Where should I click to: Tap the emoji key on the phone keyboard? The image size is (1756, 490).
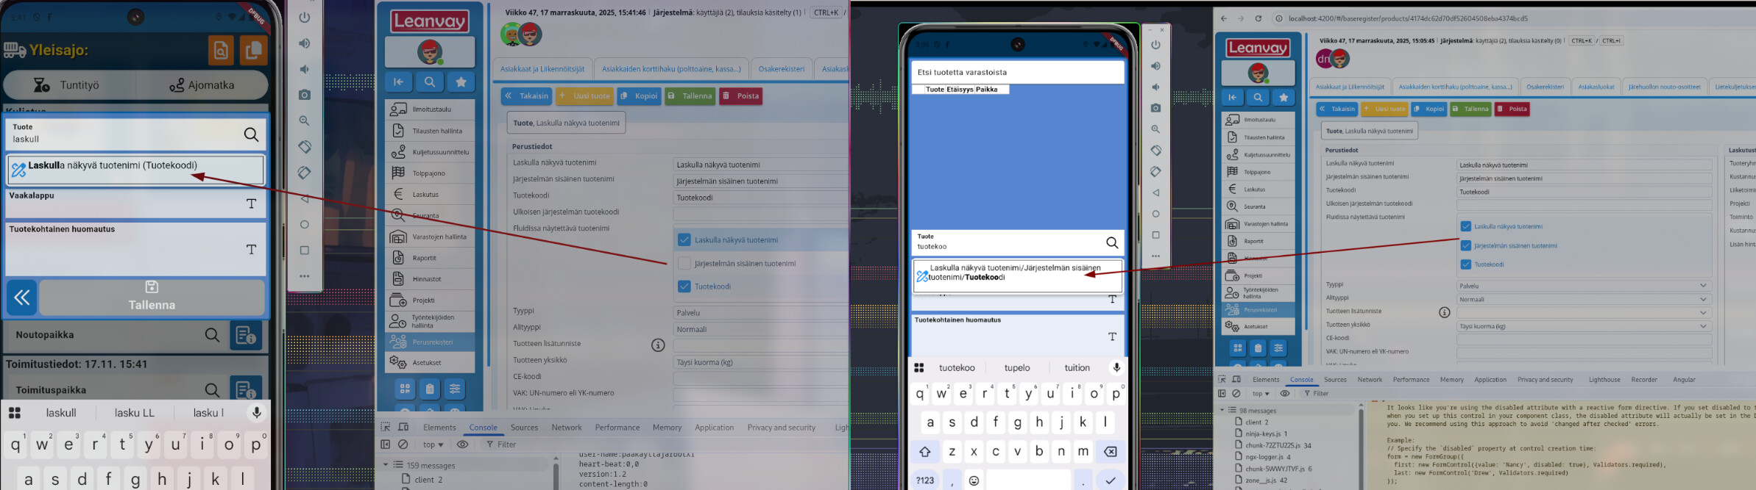(974, 480)
